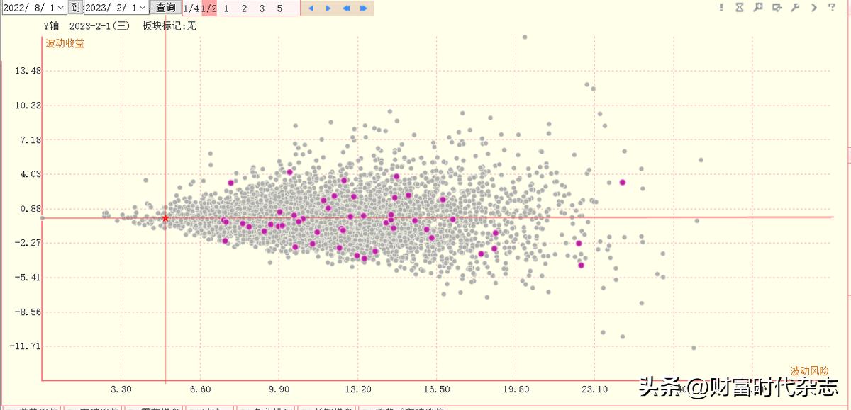Image resolution: width=851 pixels, height=410 pixels.
Task: Click the 3.30 X-axis value
Action: coord(121,389)
